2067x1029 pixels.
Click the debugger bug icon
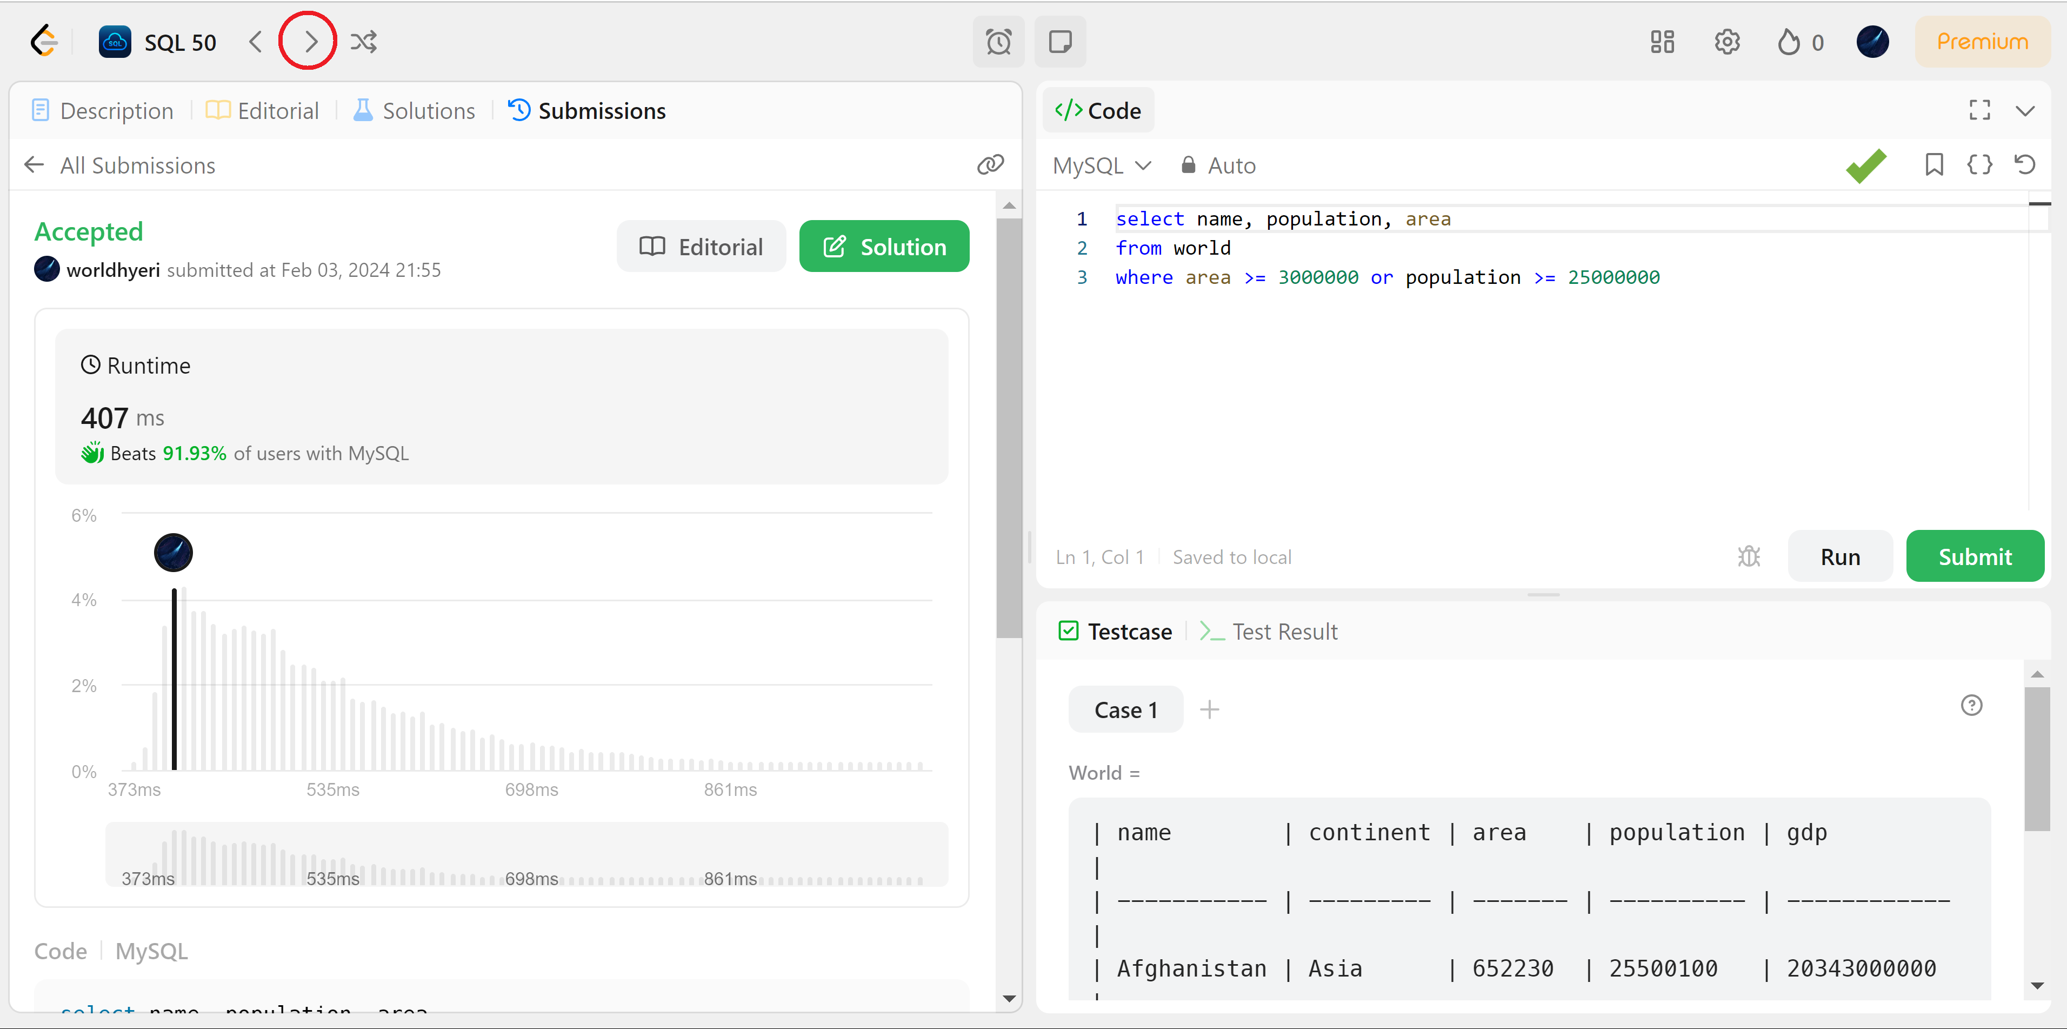coord(1749,556)
